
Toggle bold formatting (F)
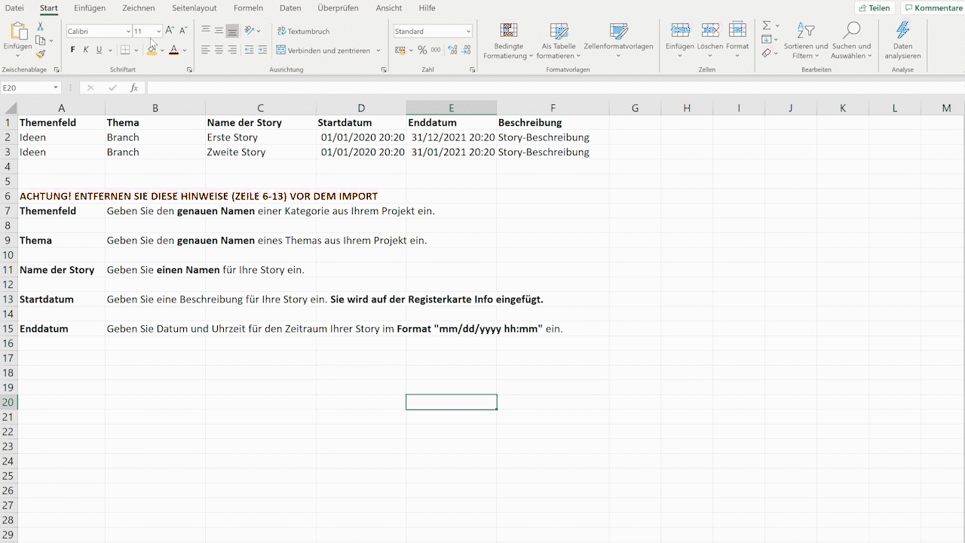pos(73,51)
